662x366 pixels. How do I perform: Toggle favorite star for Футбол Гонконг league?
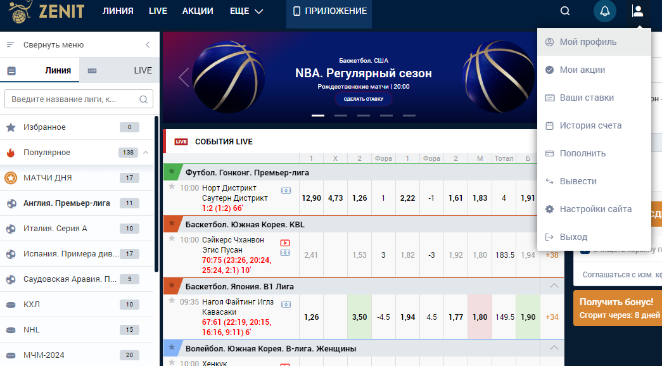(x=172, y=171)
